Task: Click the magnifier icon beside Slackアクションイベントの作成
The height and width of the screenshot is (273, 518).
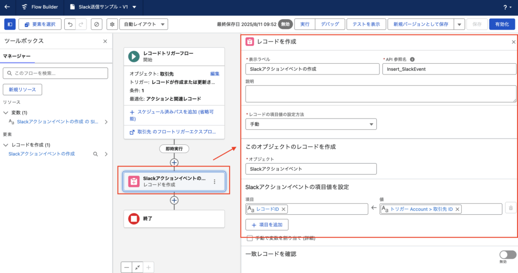Action: pos(95,153)
